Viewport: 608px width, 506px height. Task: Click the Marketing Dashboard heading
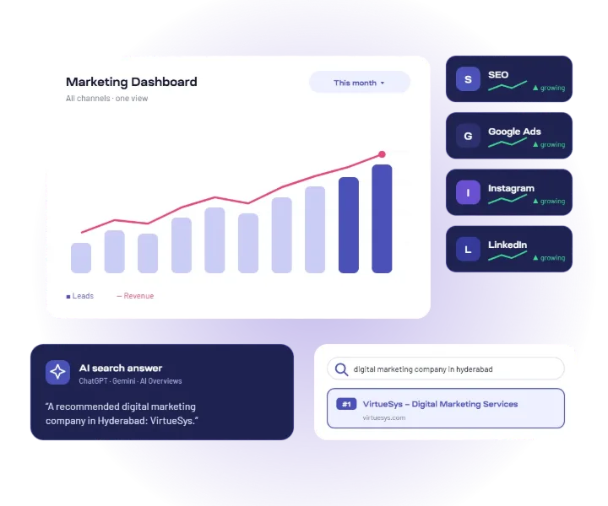(x=132, y=82)
